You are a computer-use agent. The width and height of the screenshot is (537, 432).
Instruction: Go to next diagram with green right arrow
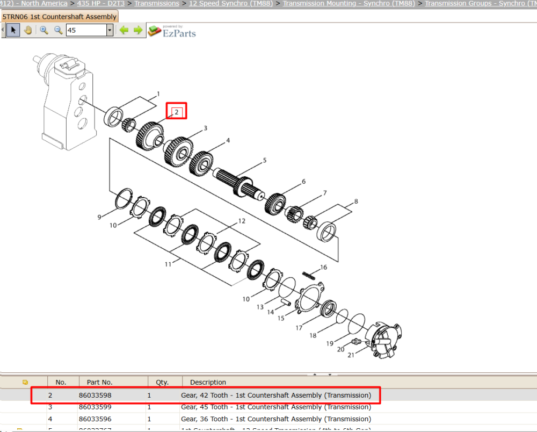click(x=138, y=30)
